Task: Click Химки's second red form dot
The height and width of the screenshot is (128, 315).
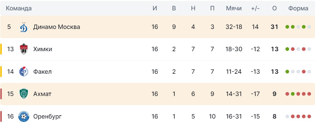Action: pyautogui.click(x=304, y=49)
